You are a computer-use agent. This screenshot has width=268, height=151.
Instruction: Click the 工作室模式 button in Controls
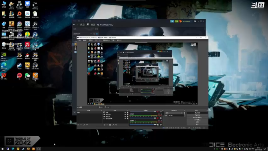pyautogui.click(x=197, y=120)
